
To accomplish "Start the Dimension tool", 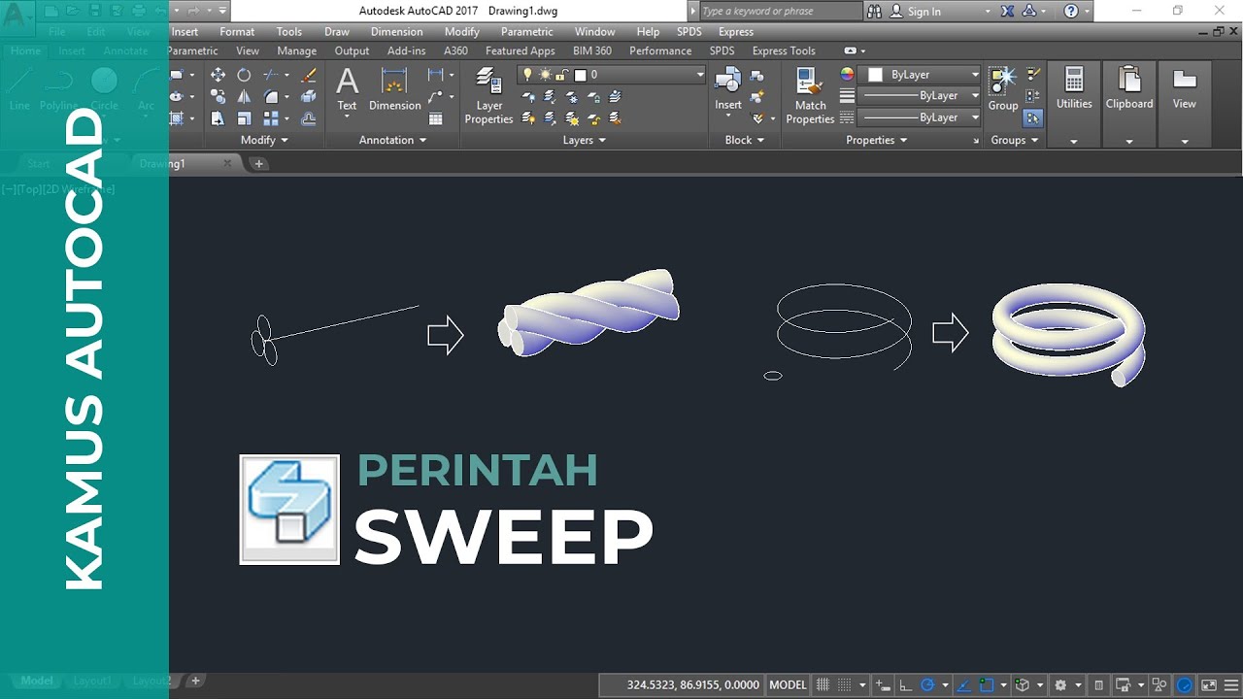I will (x=394, y=89).
